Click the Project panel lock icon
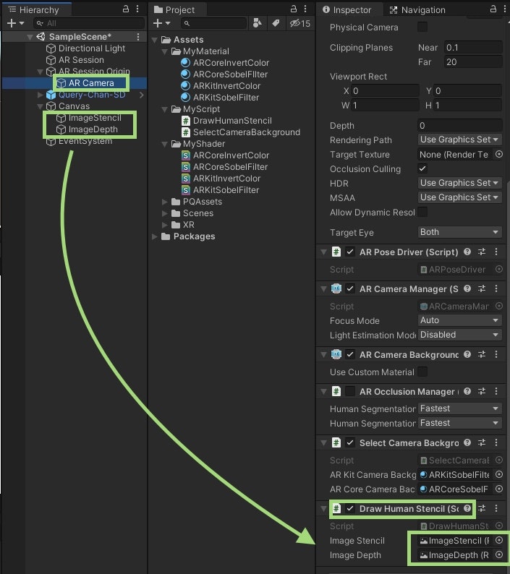510x574 pixels. coord(294,9)
